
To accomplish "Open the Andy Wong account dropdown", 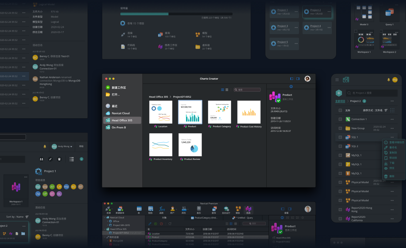I will 62,146.
